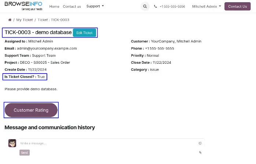The image size is (256, 164).
Task: Click the BrowseInfo logo
Action: tap(24, 6)
